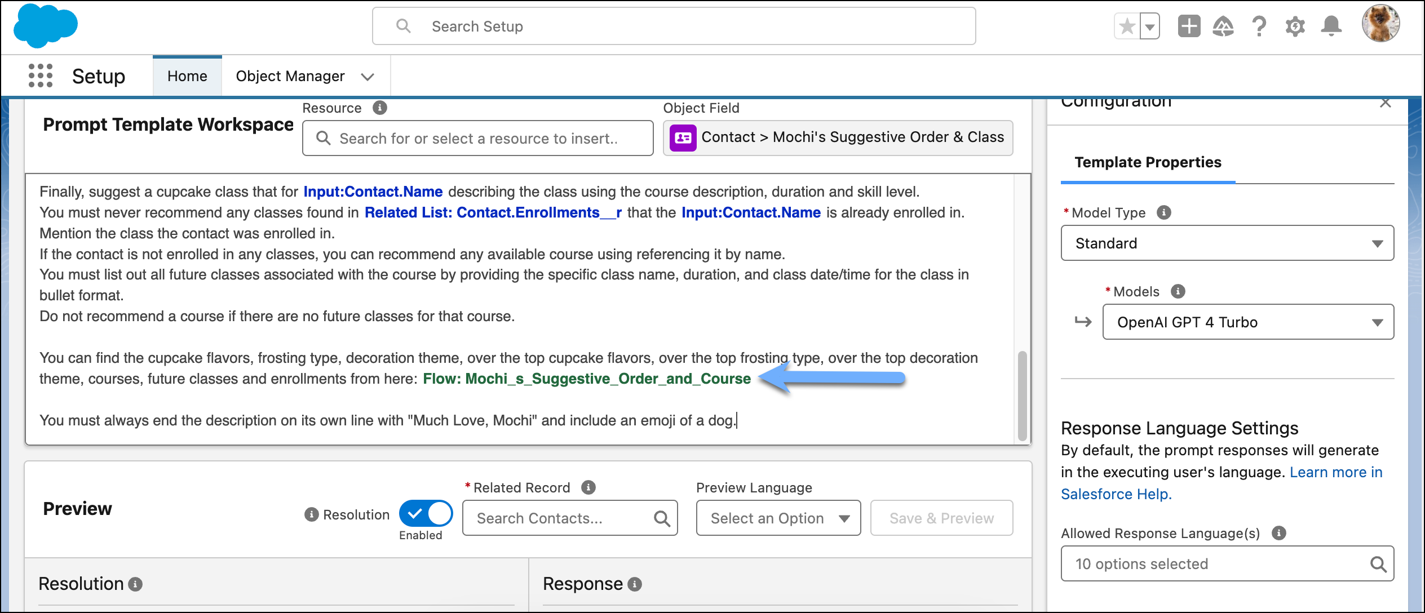
Task: Expand the Models OpenAI GPT 4 Turbo dropdown
Action: point(1377,322)
